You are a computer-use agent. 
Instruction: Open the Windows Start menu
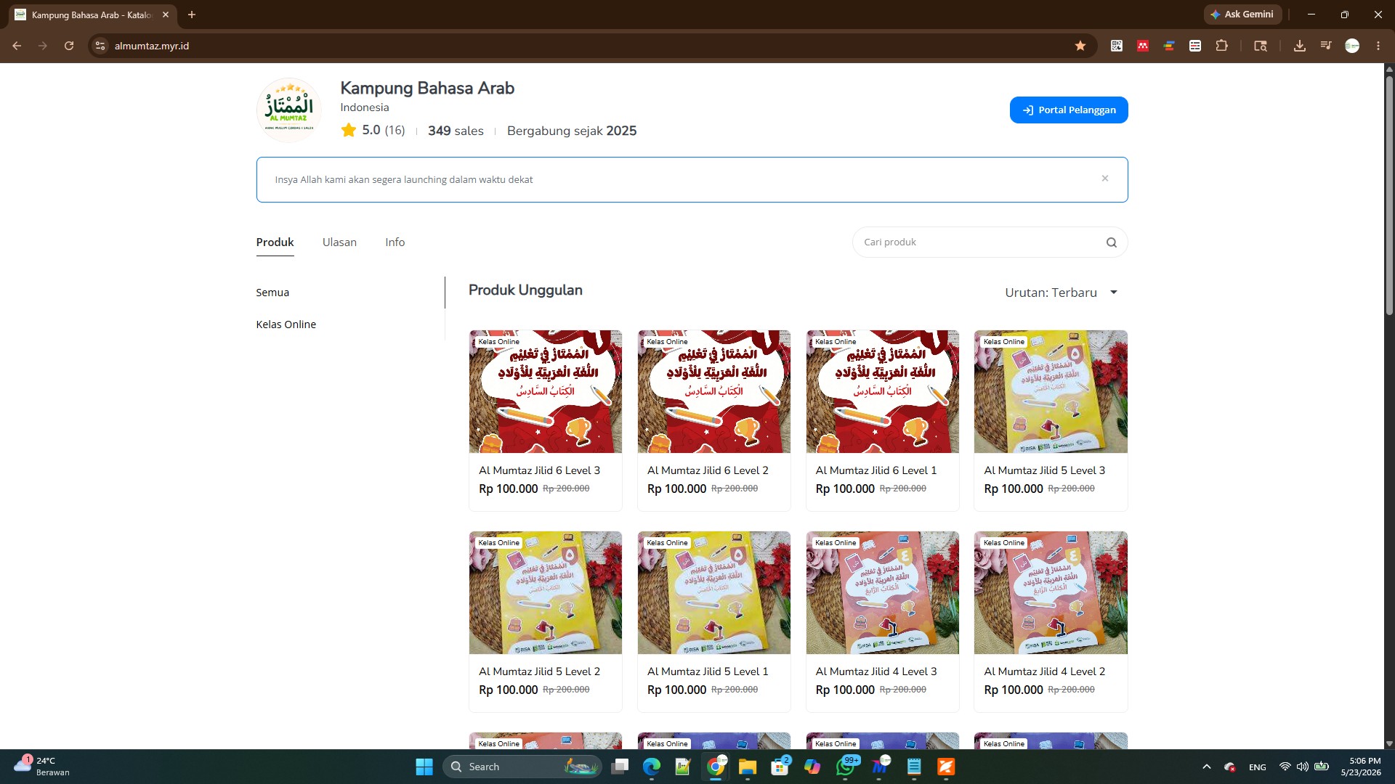424,767
